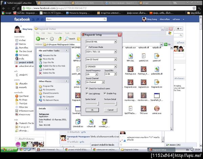203x159 pixels.
Task: Click Delete this file link
Action: point(49,73)
